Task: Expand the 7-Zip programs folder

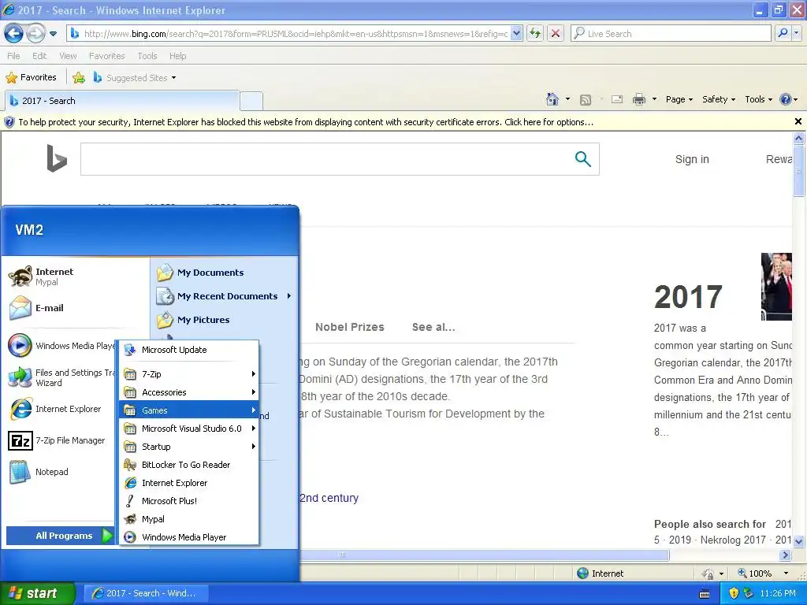Action: click(x=189, y=374)
